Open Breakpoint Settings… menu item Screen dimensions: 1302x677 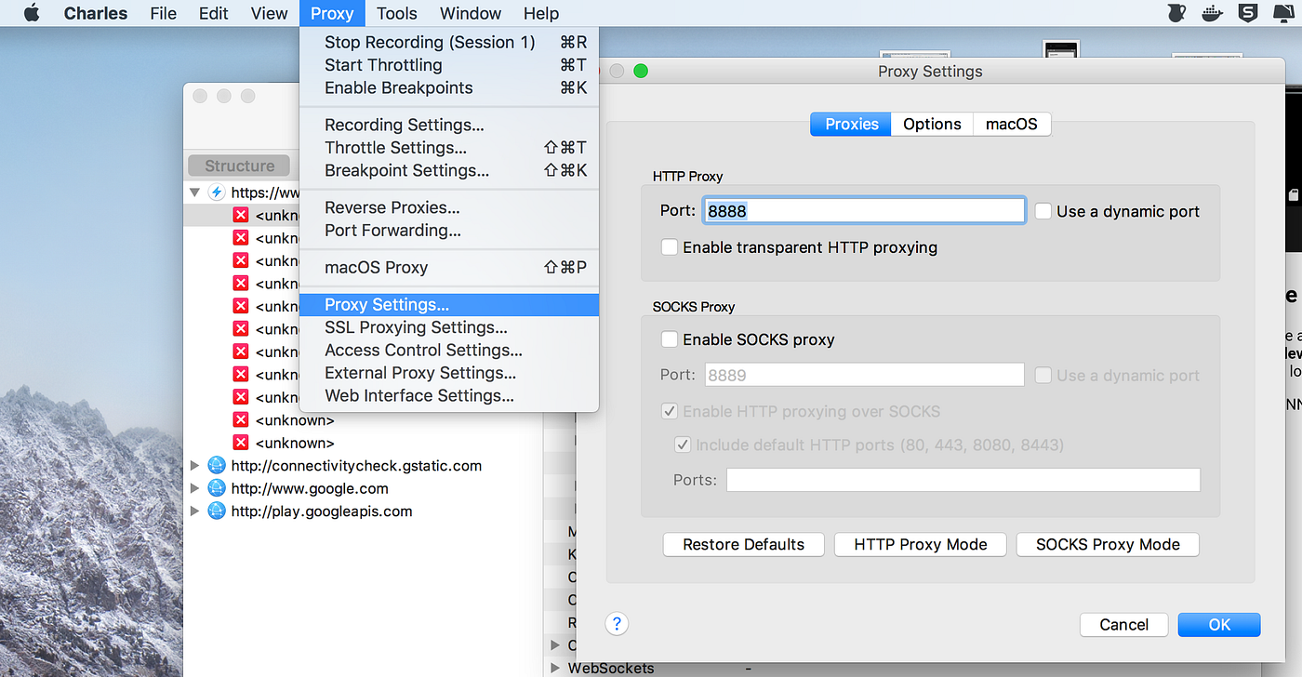[x=449, y=170]
